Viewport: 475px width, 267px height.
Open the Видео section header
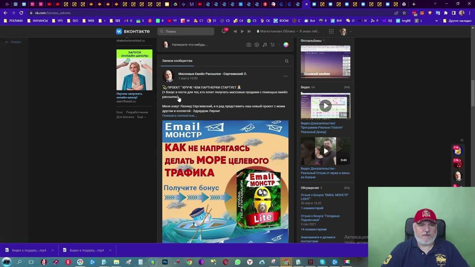click(305, 87)
